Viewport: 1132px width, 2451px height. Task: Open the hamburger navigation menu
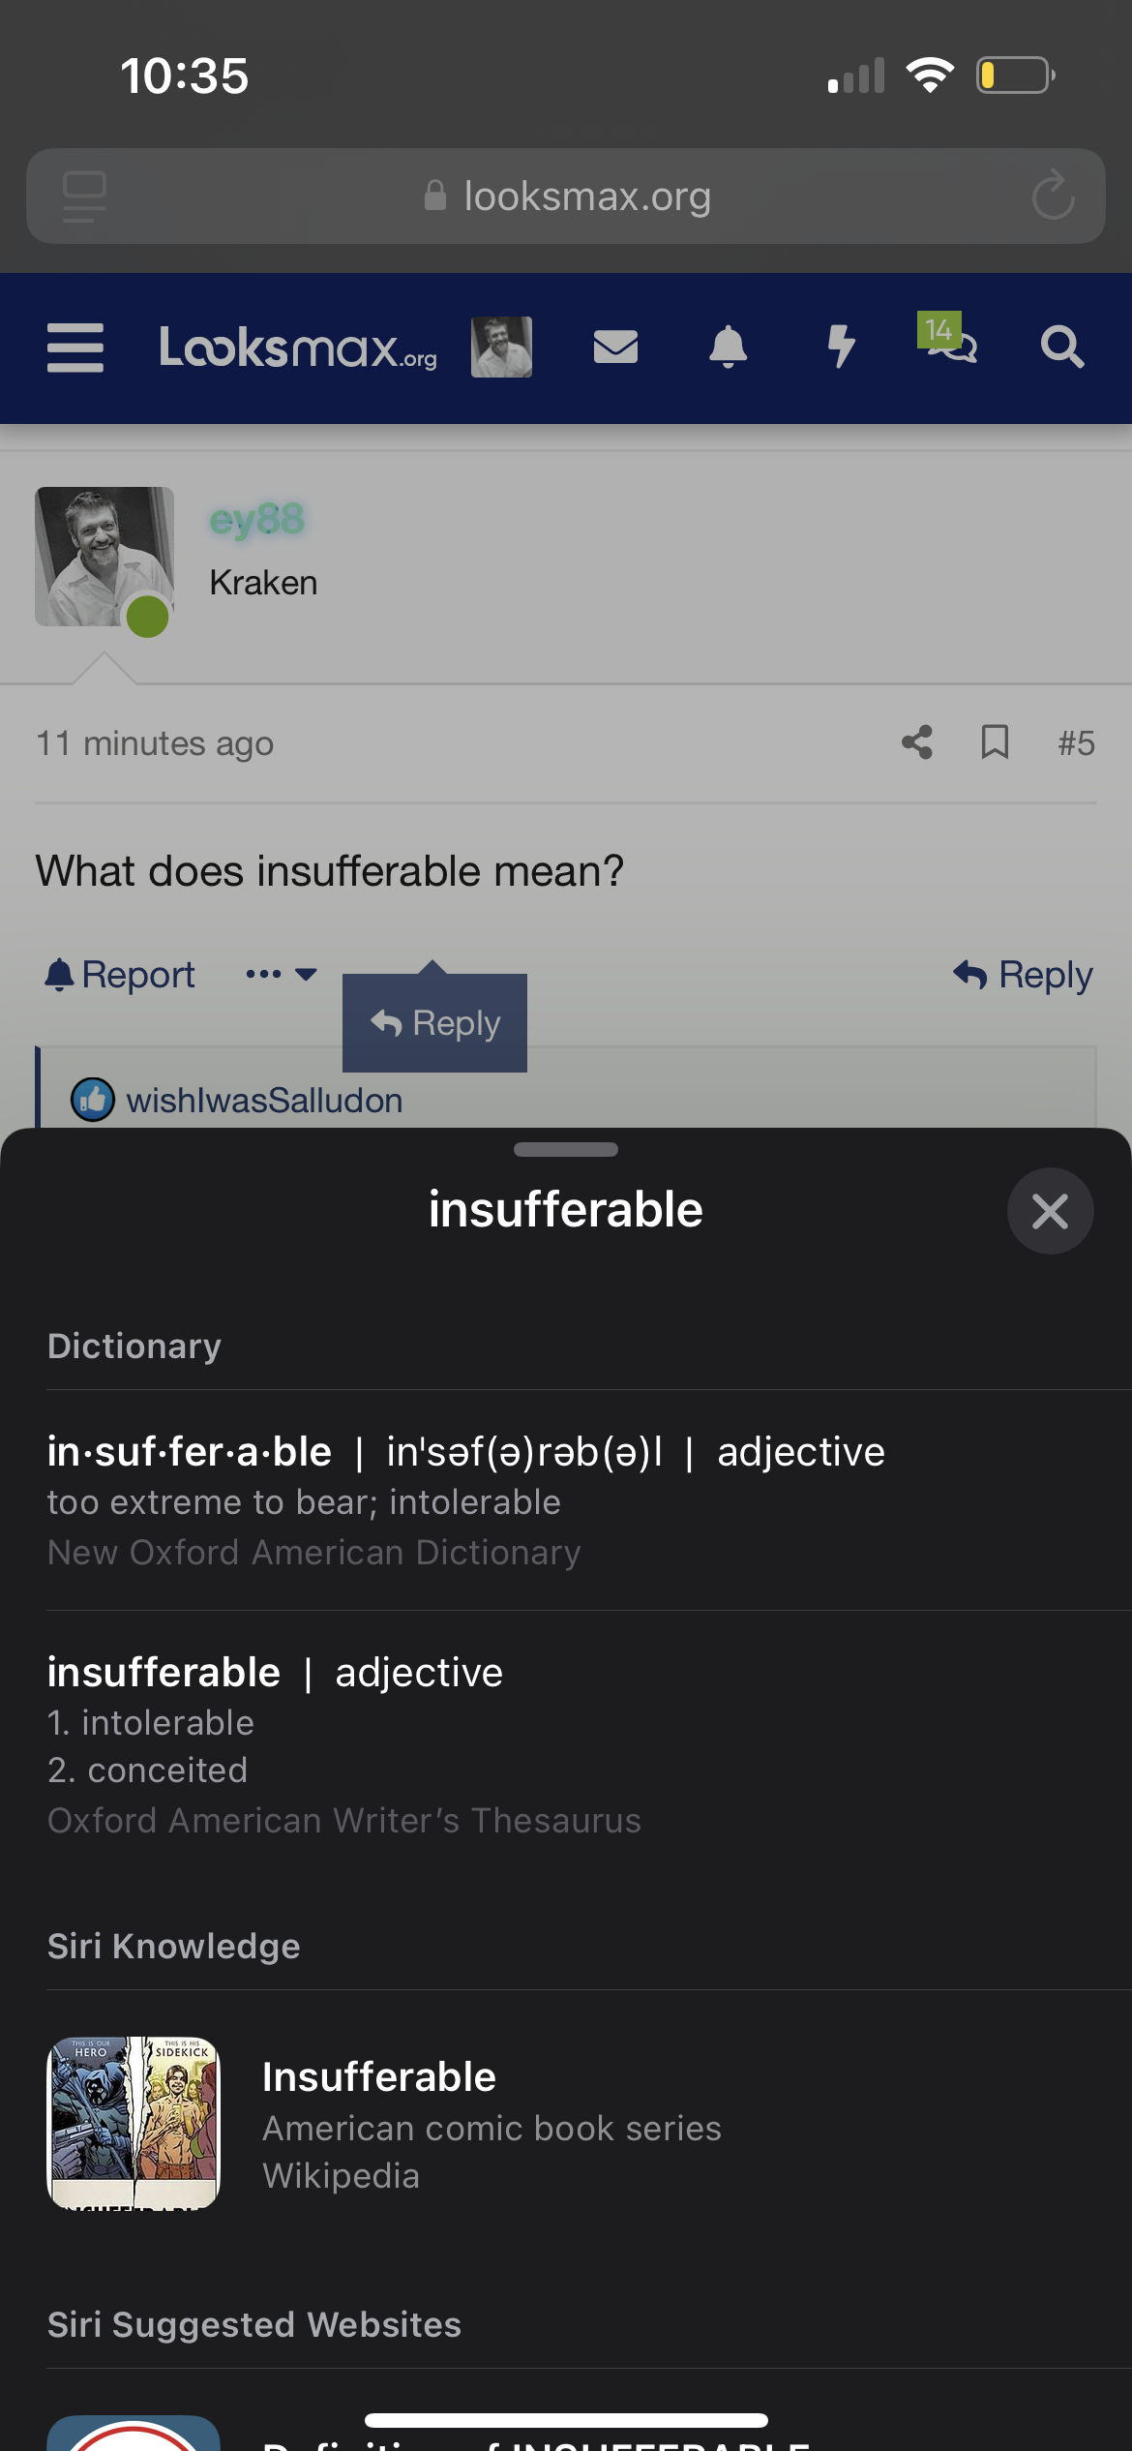[75, 348]
